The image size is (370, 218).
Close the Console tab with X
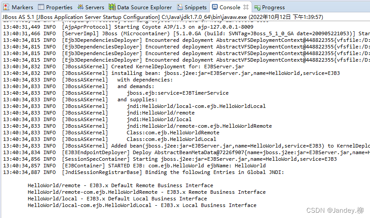pos(246,7)
